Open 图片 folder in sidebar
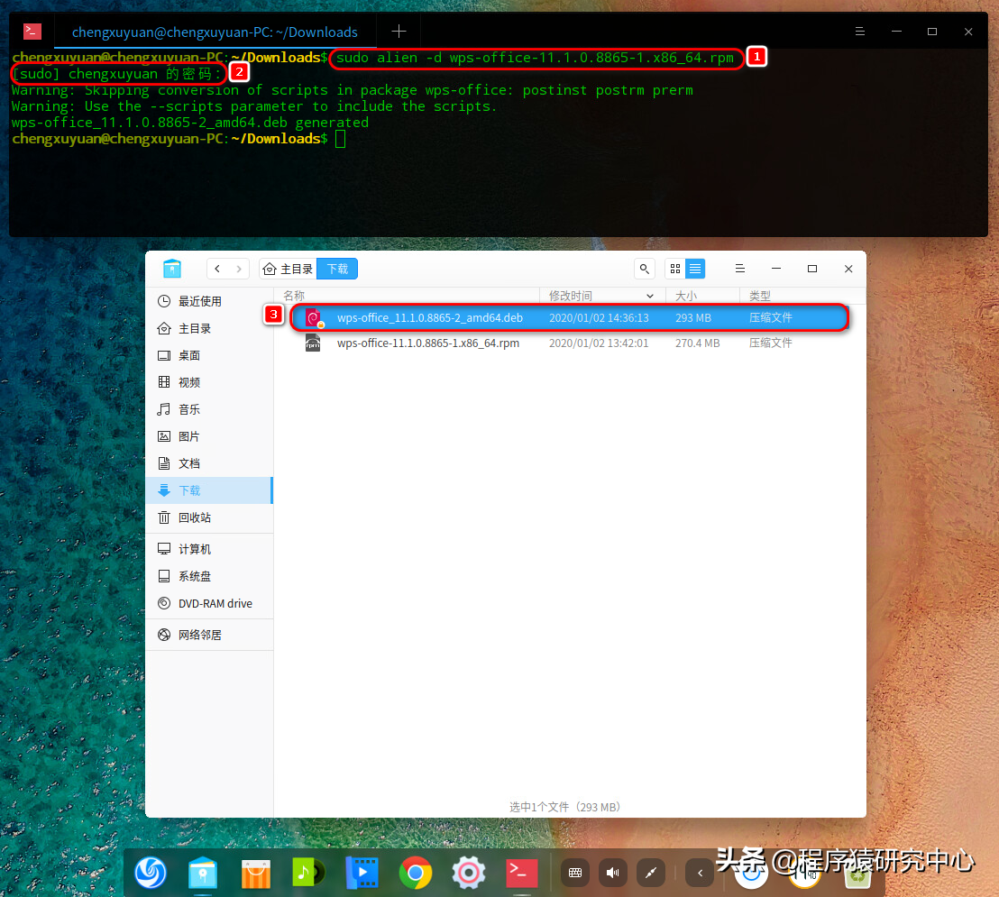 pyautogui.click(x=209, y=436)
